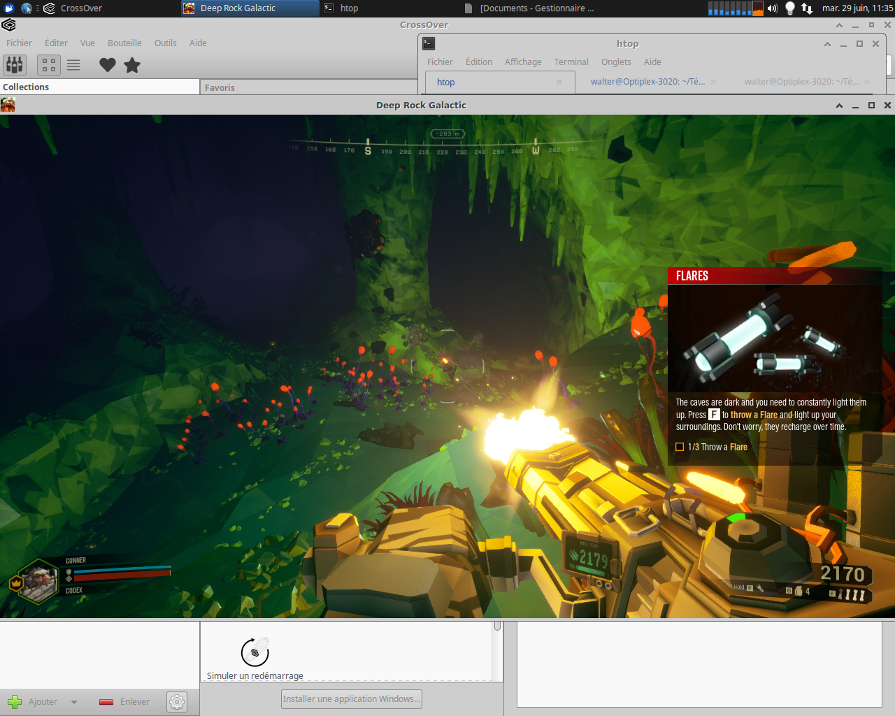
Task: Click "Installer une application Windows..." button
Action: pos(351,699)
